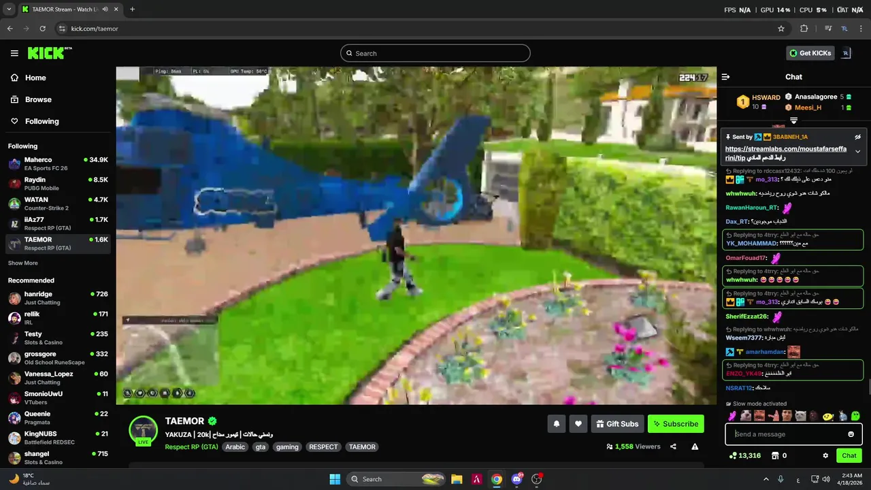This screenshot has width=871, height=490.
Task: Open recommended channel KingNUBS
Action: (x=58, y=438)
